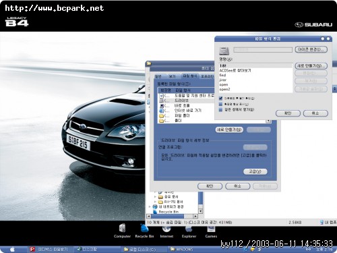The height and width of the screenshot is (253, 337).
Task: Switch to the 일반 tab
Action: click(x=158, y=76)
